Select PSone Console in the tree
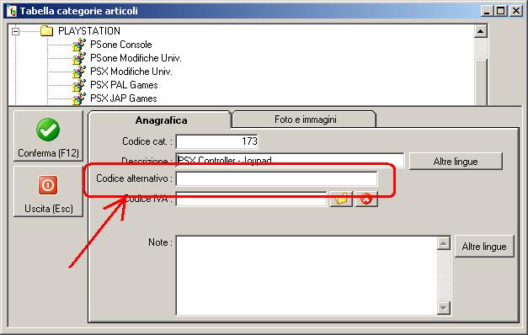Screen dimensions: 528x335 click(121, 45)
